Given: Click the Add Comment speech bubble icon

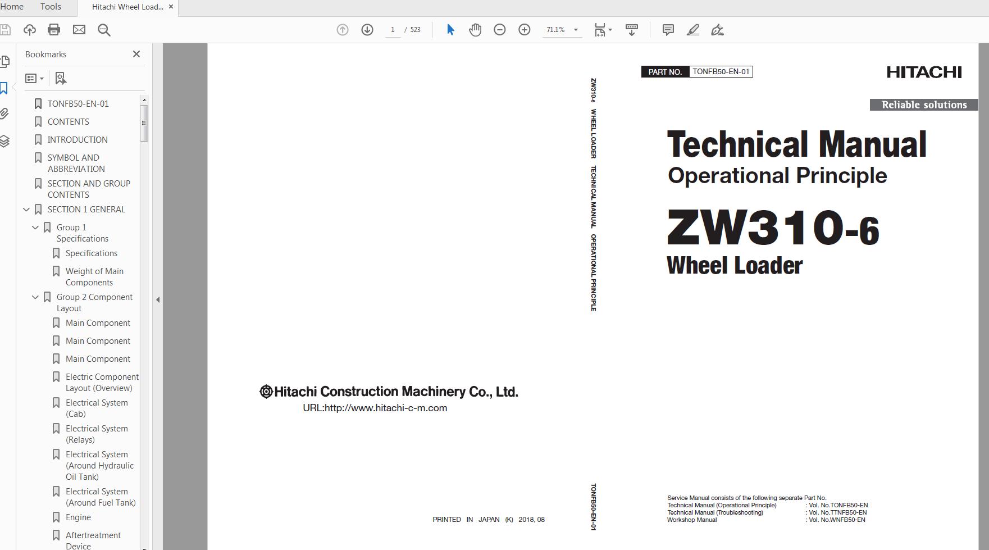Looking at the screenshot, I should click(668, 30).
